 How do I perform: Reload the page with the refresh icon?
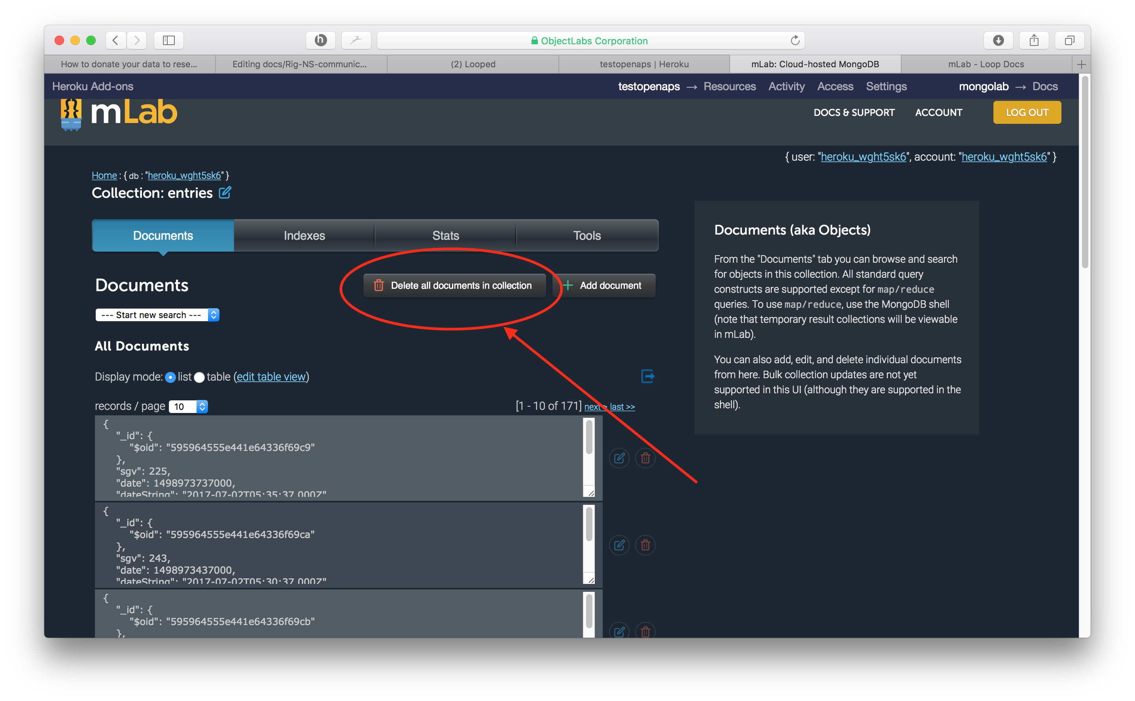pyautogui.click(x=795, y=40)
